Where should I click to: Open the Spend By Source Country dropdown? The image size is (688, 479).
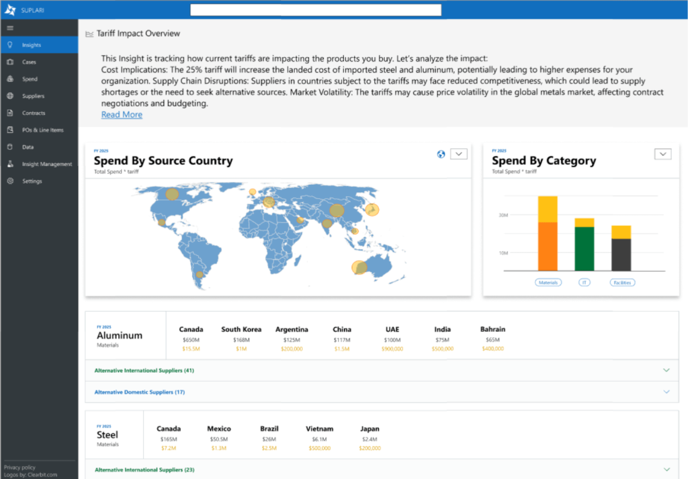click(x=458, y=154)
